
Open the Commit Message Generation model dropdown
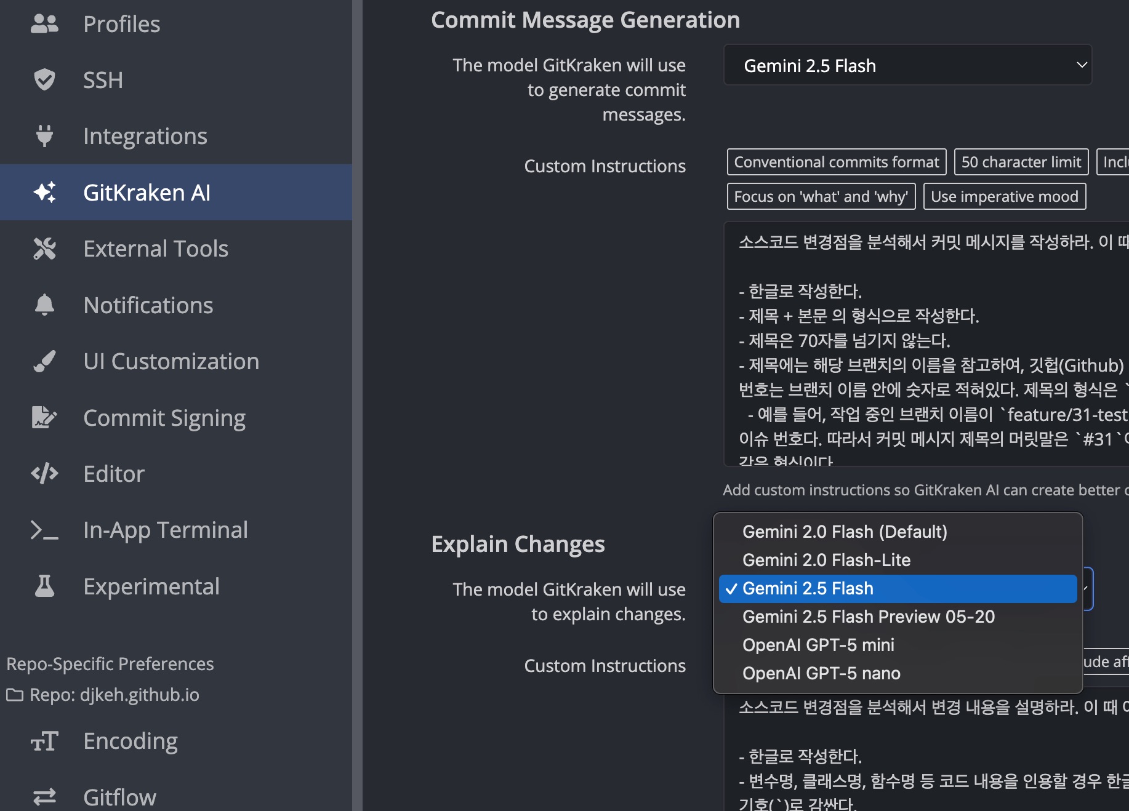pyautogui.click(x=907, y=65)
